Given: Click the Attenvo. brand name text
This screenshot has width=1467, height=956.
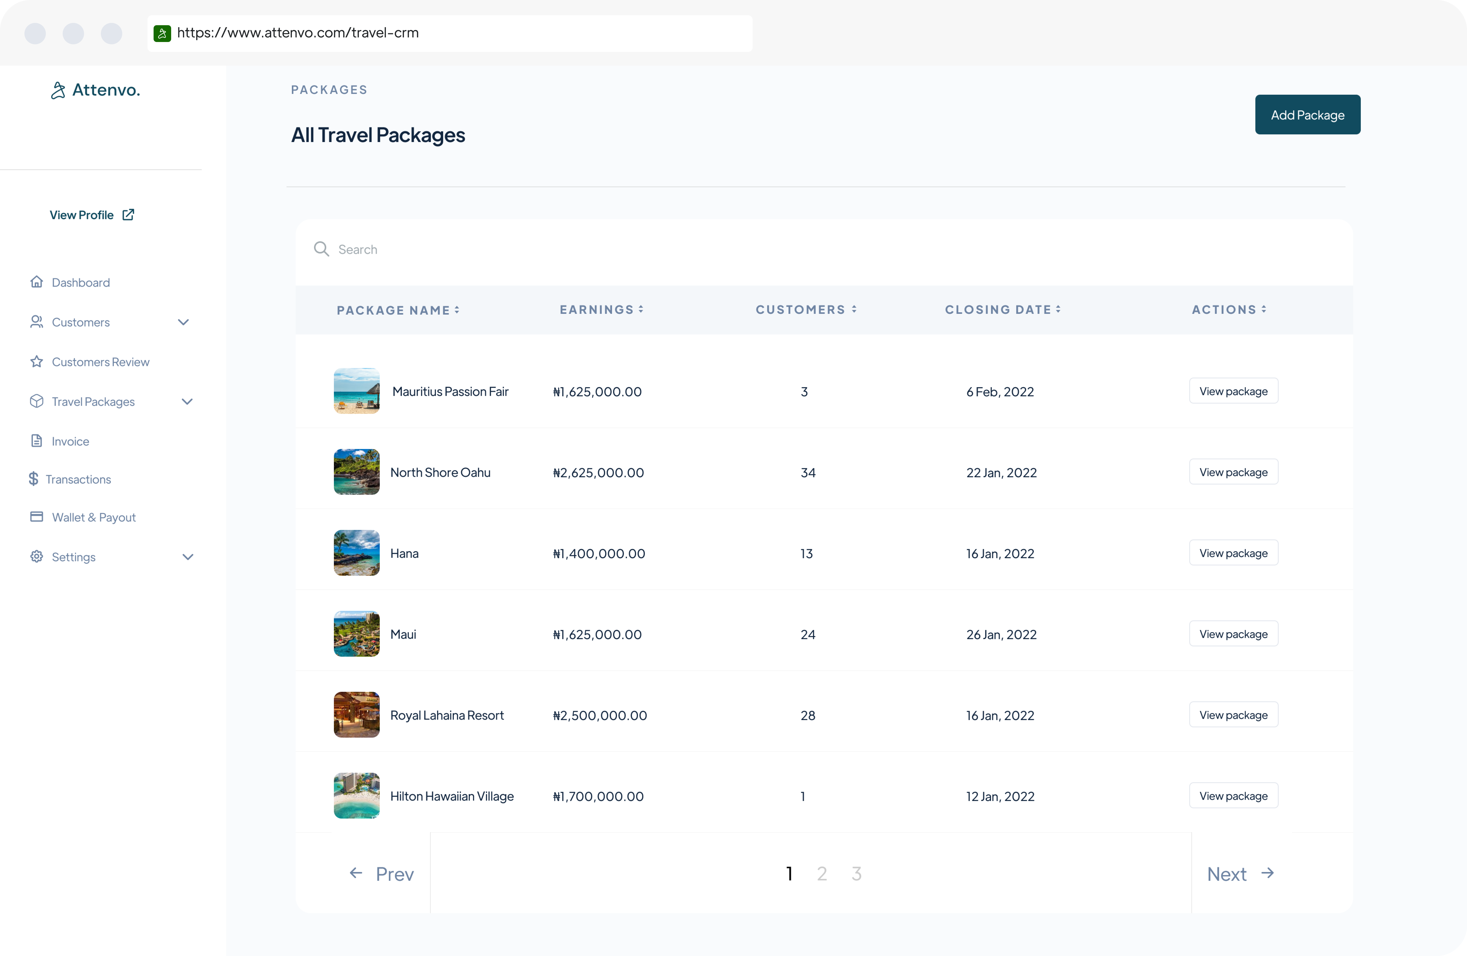Looking at the screenshot, I should pos(106,91).
